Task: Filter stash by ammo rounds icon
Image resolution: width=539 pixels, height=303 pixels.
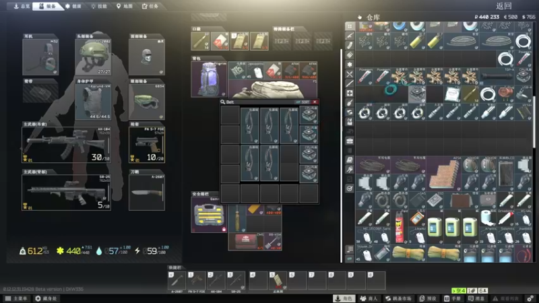Action: [350, 55]
